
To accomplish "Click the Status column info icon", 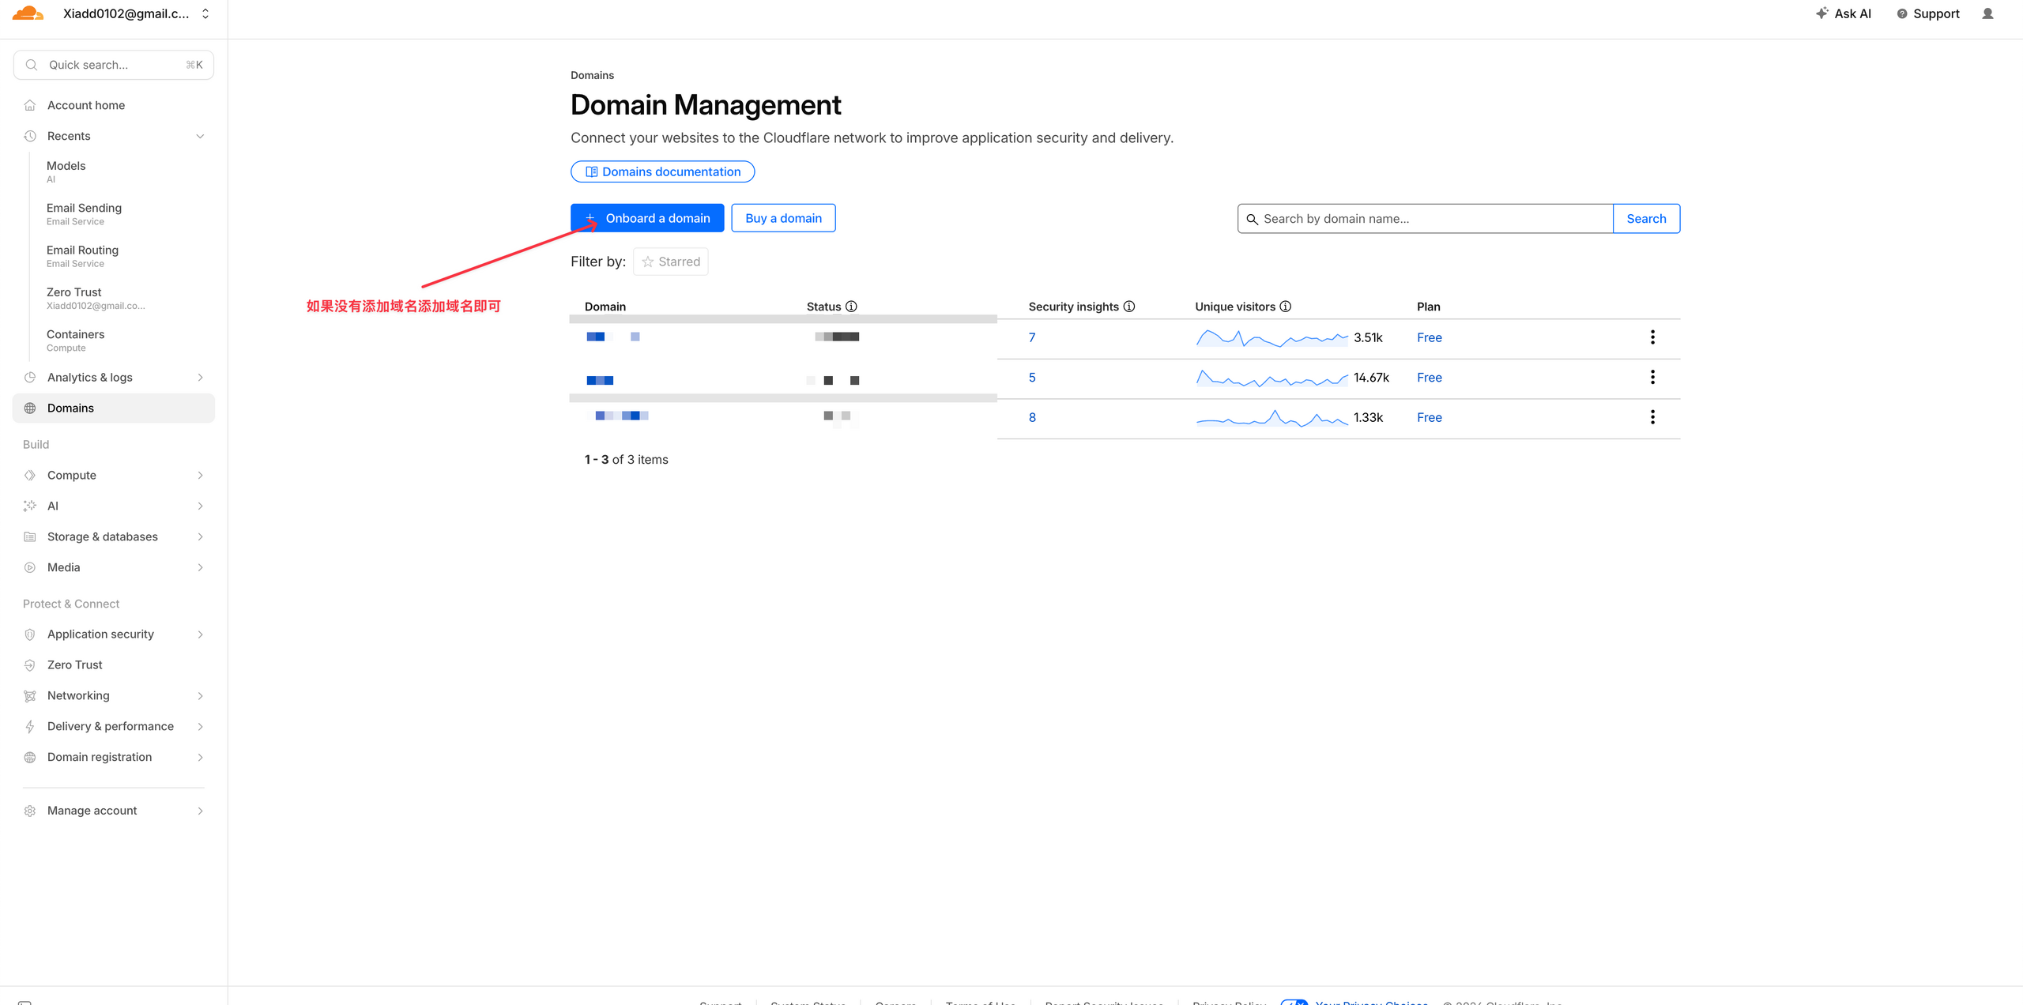I will point(851,307).
